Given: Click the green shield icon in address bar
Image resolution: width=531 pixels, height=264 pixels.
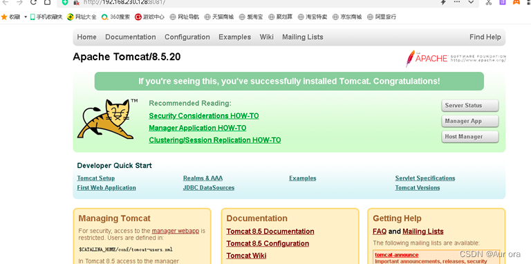Looking at the screenshot, I should pyautogui.click(x=65, y=2).
